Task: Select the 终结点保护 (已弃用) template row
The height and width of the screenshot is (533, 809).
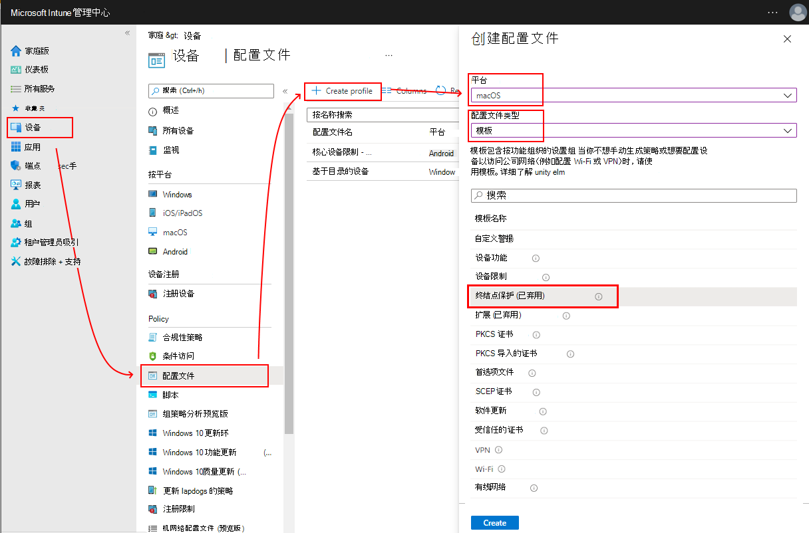Action: coord(633,296)
